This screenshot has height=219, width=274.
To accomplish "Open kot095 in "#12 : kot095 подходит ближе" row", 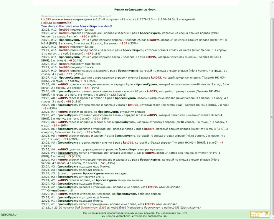I will (x=64, y=30).
